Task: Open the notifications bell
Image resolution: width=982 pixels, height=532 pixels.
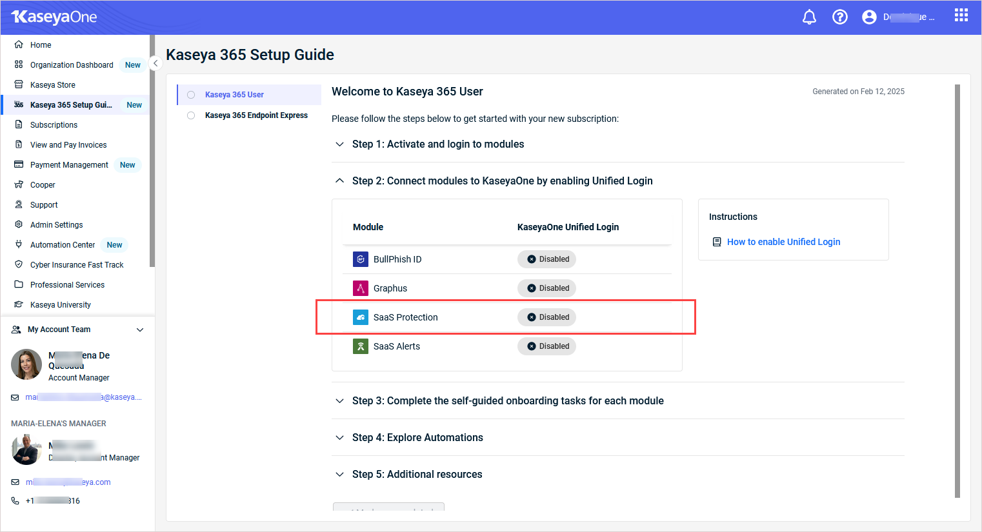Action: (x=809, y=17)
